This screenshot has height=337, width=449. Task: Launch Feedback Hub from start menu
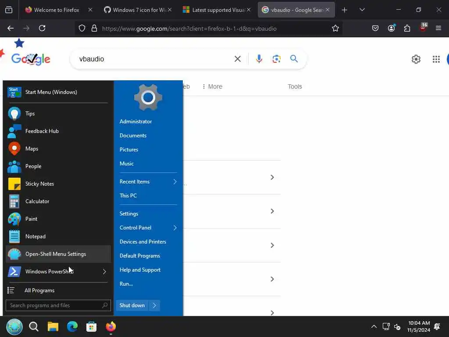[x=58, y=131]
